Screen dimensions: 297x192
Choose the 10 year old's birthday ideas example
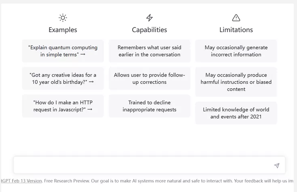click(x=63, y=78)
